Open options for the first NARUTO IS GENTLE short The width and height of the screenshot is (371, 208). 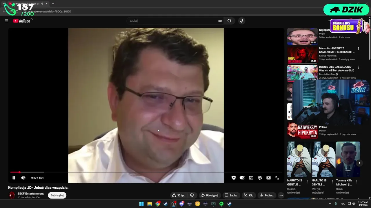[308, 182]
